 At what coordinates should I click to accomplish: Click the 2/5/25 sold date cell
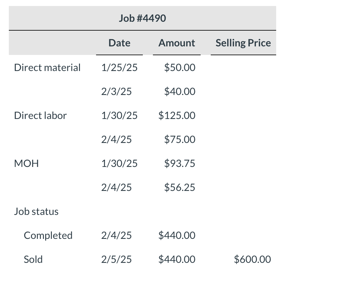tap(116, 259)
